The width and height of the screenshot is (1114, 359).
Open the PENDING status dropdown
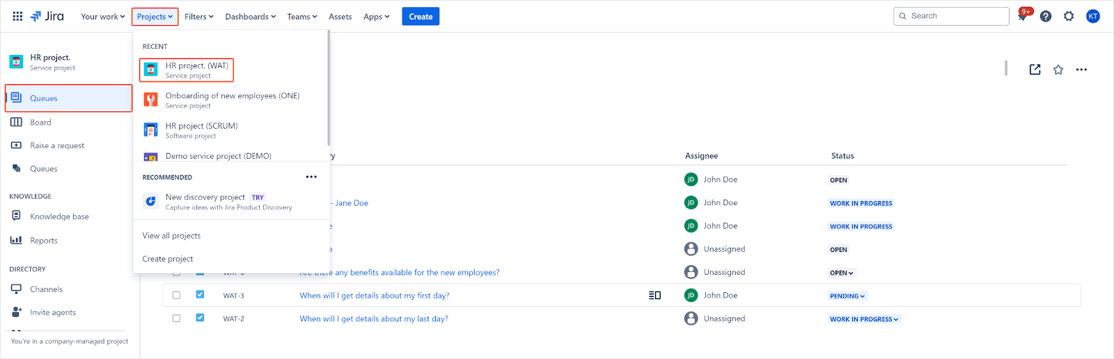point(847,296)
